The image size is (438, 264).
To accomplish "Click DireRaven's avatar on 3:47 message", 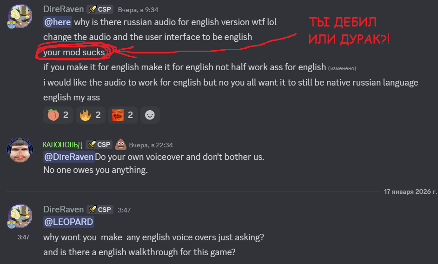I will coord(20,217).
